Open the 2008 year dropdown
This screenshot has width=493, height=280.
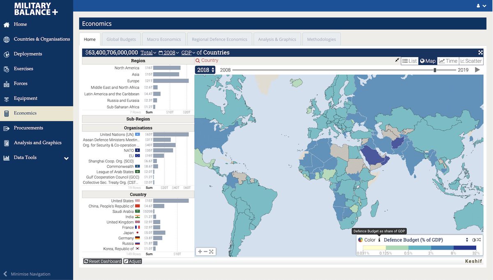[x=169, y=53]
